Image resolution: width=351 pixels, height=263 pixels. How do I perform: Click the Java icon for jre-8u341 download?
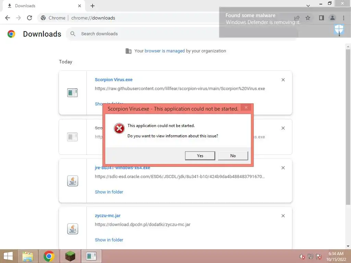pos(73,181)
